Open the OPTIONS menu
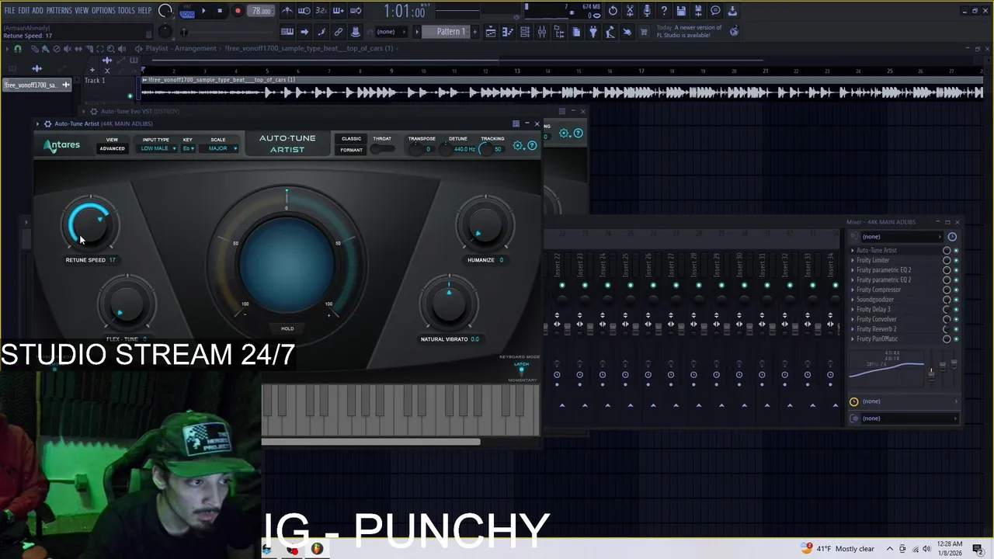 (x=103, y=11)
